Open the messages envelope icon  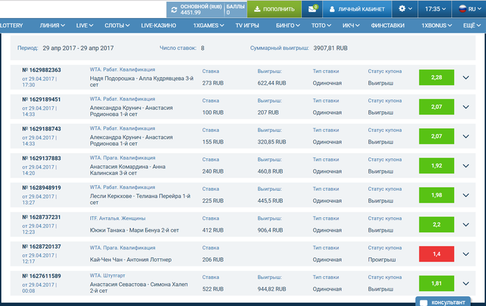[312, 9]
